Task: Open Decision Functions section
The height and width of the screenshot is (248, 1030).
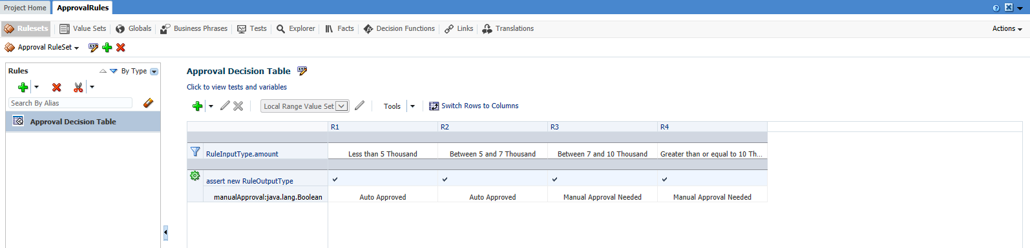Action: click(399, 28)
